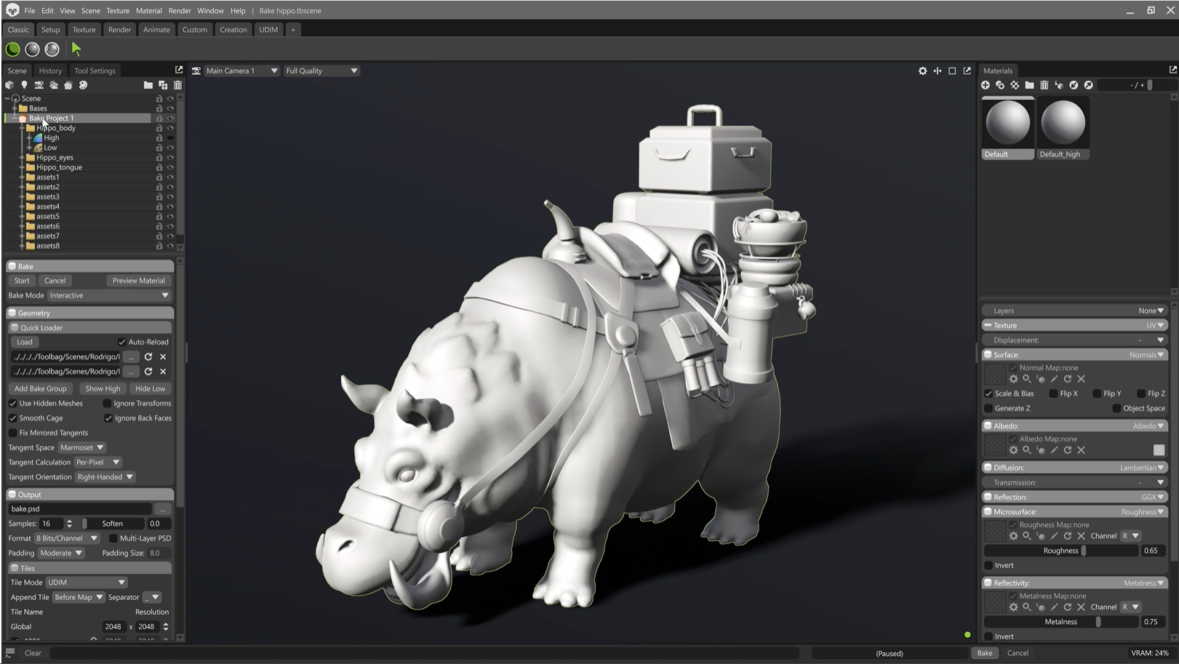Click the viewport settings gear icon
Screen dimensions: 1179x664
(922, 71)
